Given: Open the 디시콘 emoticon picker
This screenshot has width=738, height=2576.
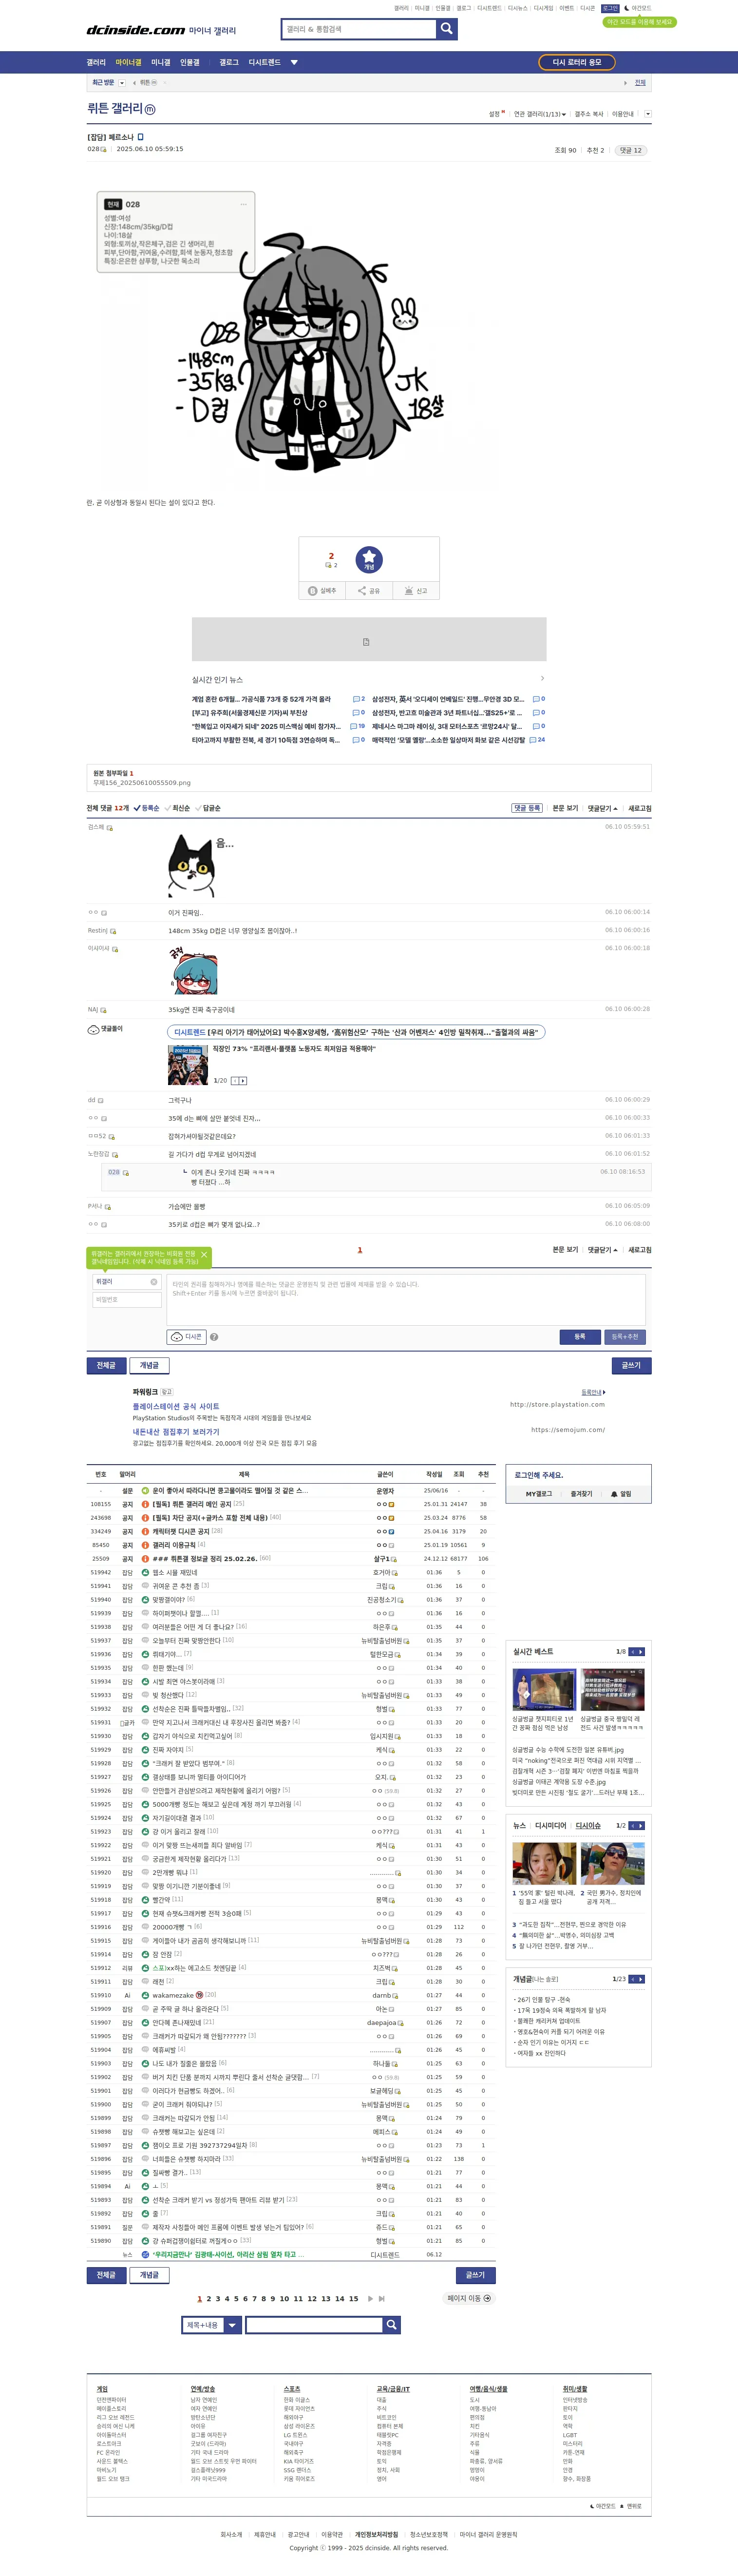Looking at the screenshot, I should (x=187, y=1336).
